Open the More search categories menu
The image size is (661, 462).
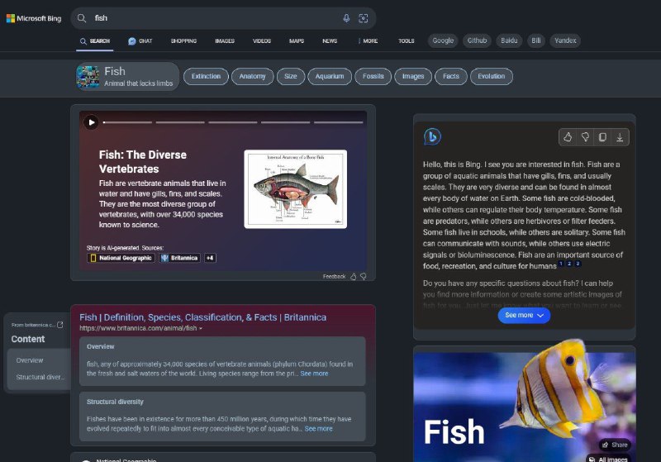[x=368, y=40]
